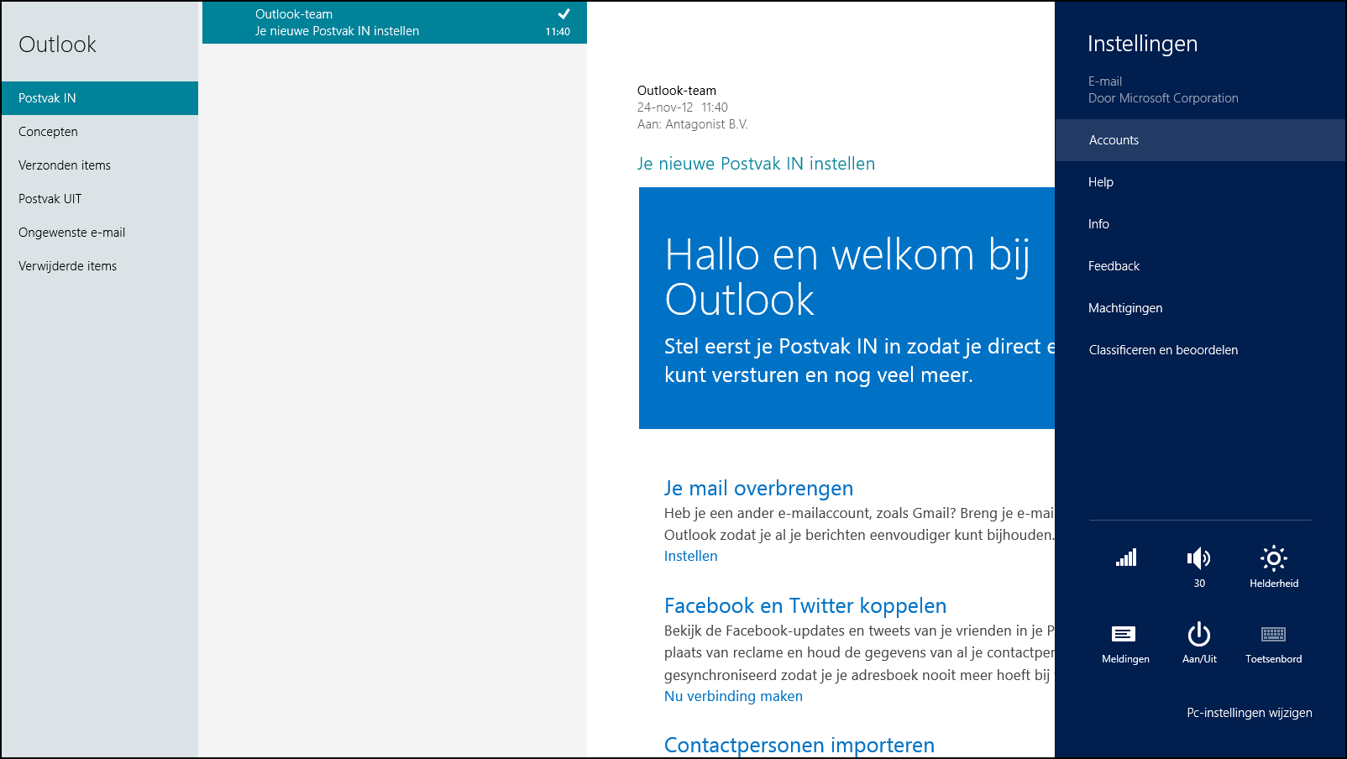1347x759 pixels.
Task: Click the Outlook account title
Action: point(57,44)
